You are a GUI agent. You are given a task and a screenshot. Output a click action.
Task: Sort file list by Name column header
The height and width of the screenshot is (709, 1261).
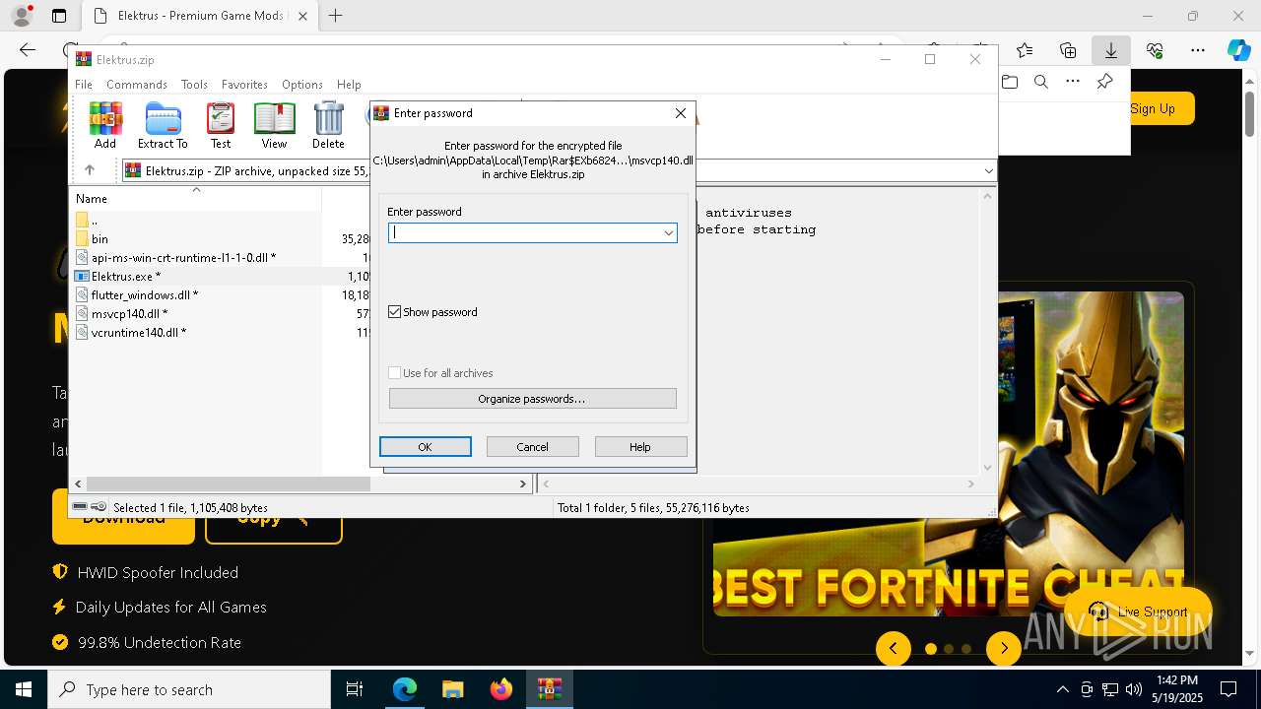pos(195,199)
